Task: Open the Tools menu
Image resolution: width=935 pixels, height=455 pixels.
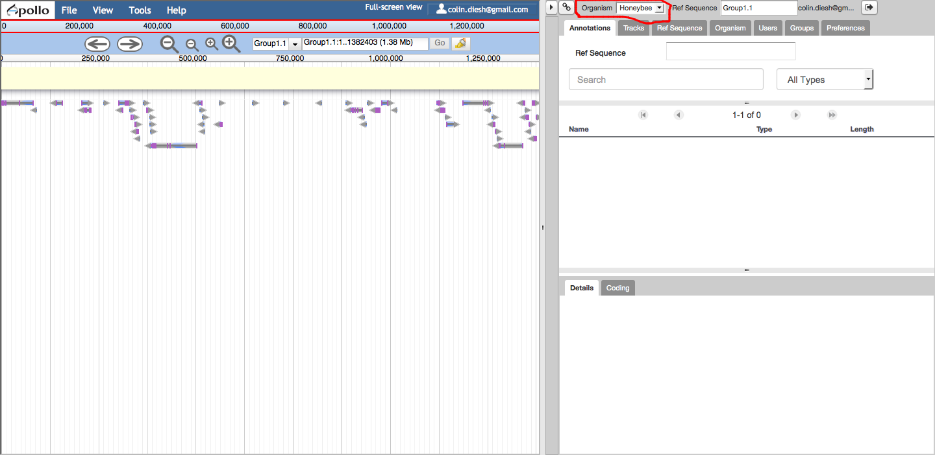Action: [140, 10]
